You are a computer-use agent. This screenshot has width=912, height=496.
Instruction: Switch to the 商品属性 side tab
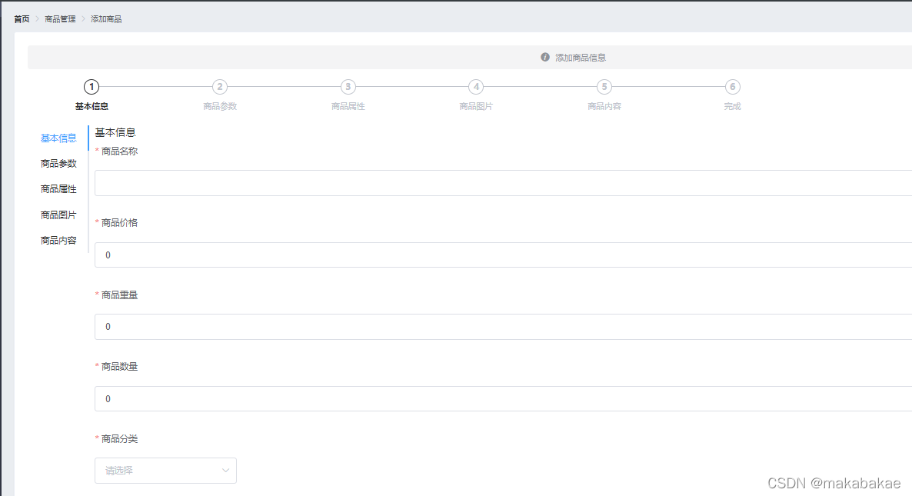coord(58,189)
